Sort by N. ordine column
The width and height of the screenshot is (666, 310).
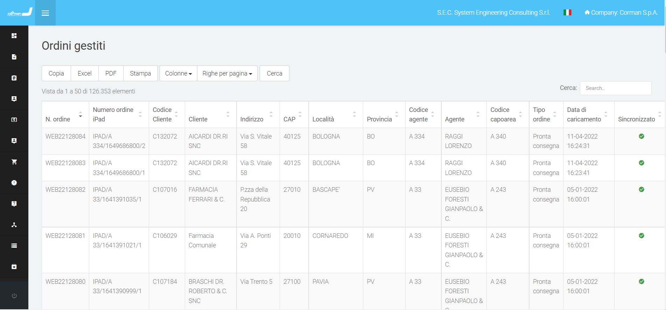click(65, 115)
